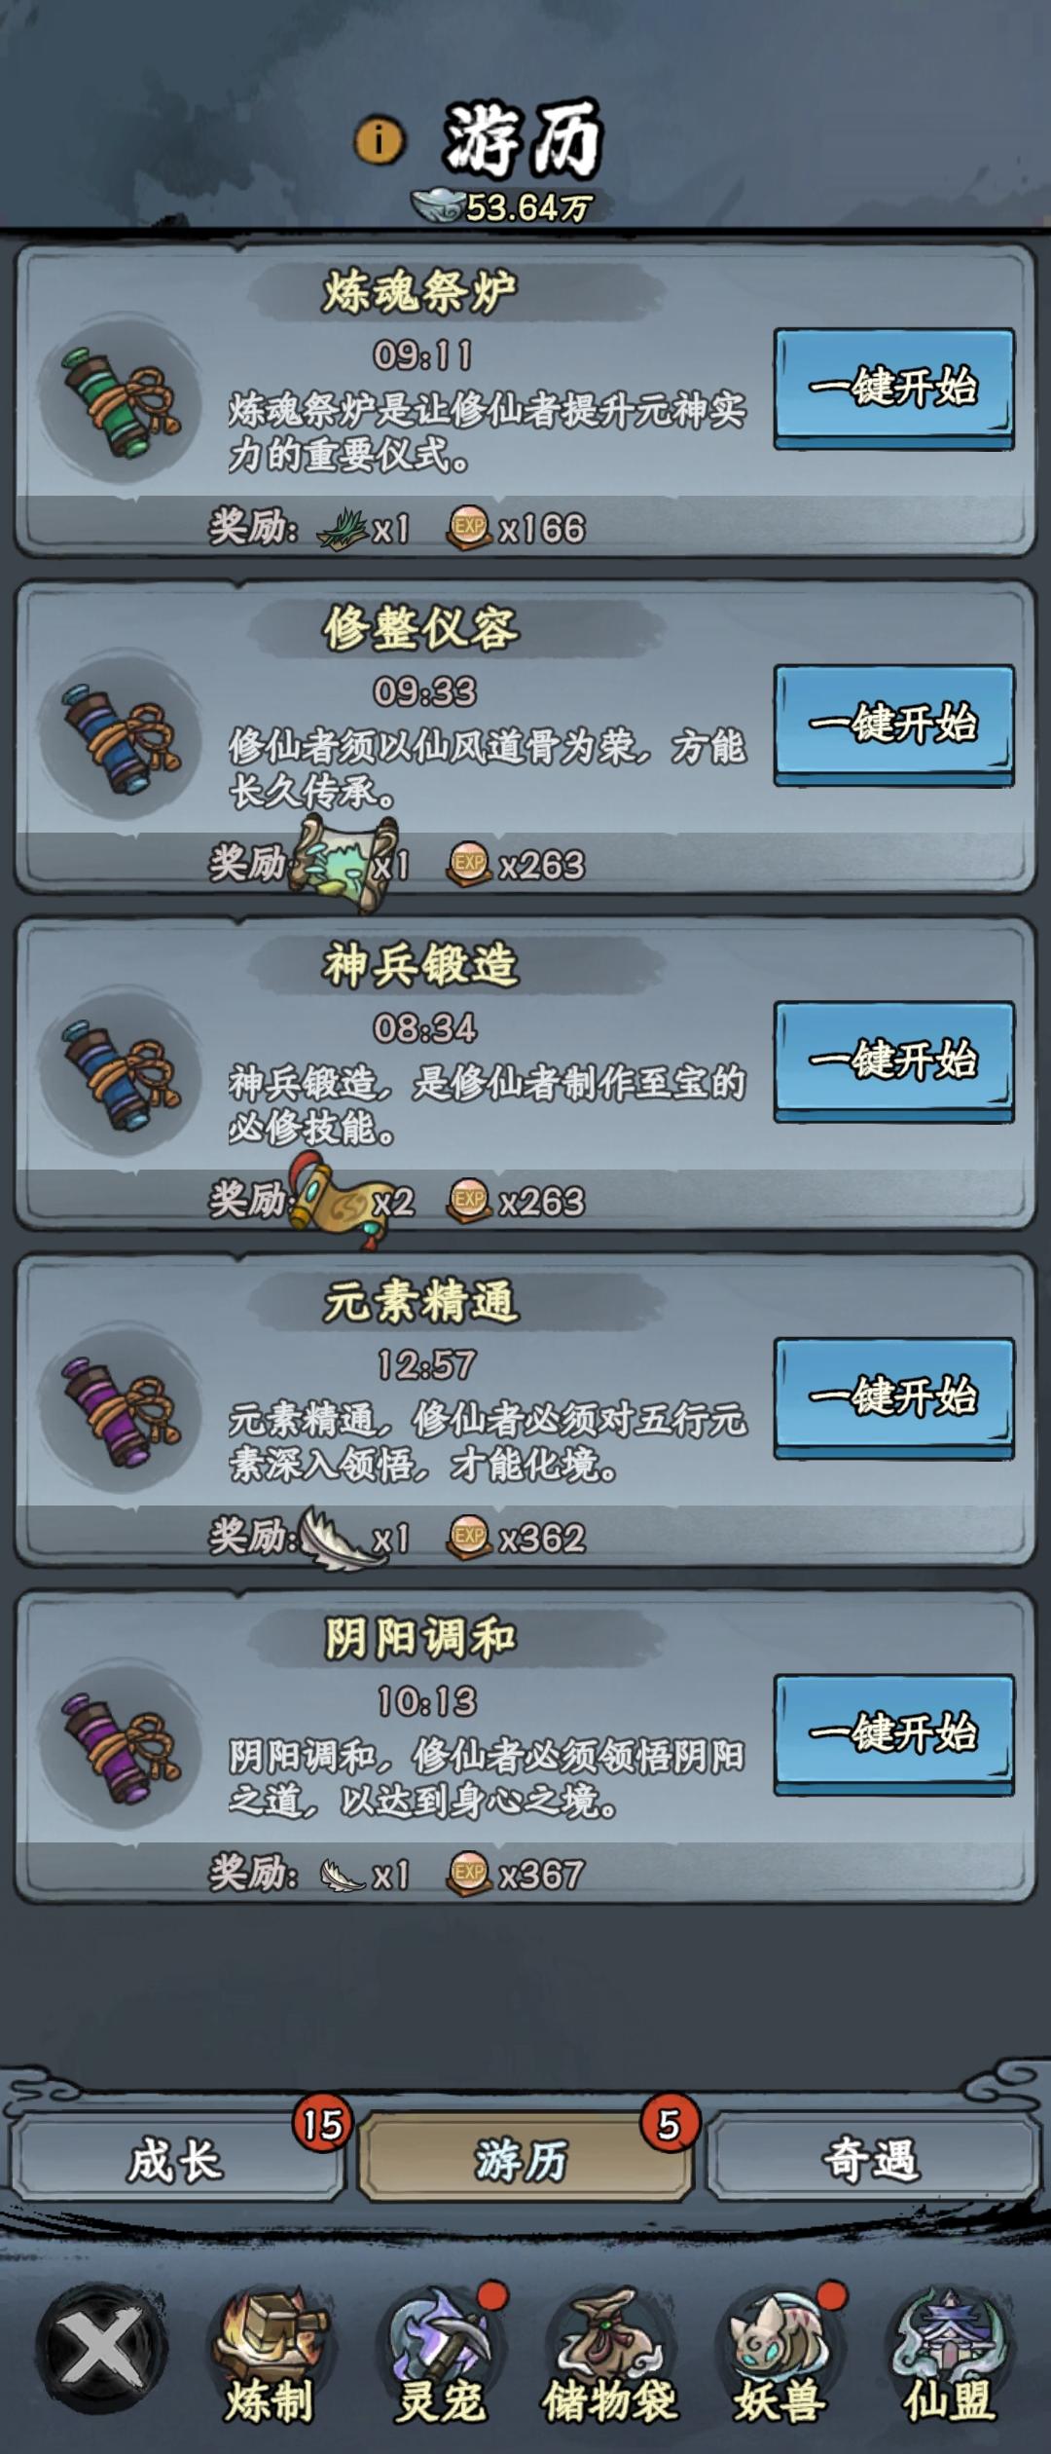This screenshot has height=2454, width=1051.
Task: Start 修整仪容 with 一键开始 button
Action: [x=893, y=725]
